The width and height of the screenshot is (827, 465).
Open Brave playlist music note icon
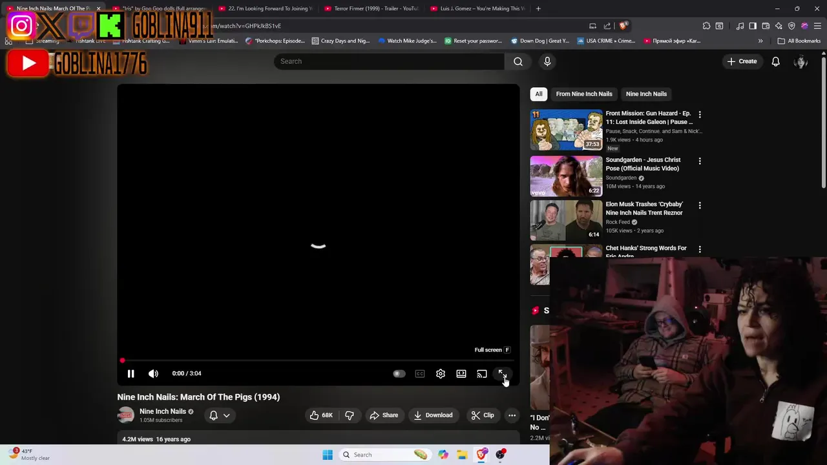coord(740,26)
